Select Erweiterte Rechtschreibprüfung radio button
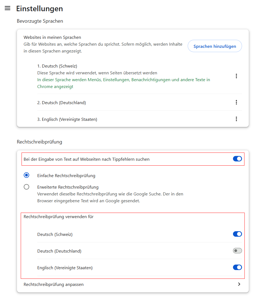The height and width of the screenshot is (296, 257). (x=26, y=187)
